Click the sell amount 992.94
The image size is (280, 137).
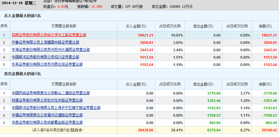coord(215,123)
